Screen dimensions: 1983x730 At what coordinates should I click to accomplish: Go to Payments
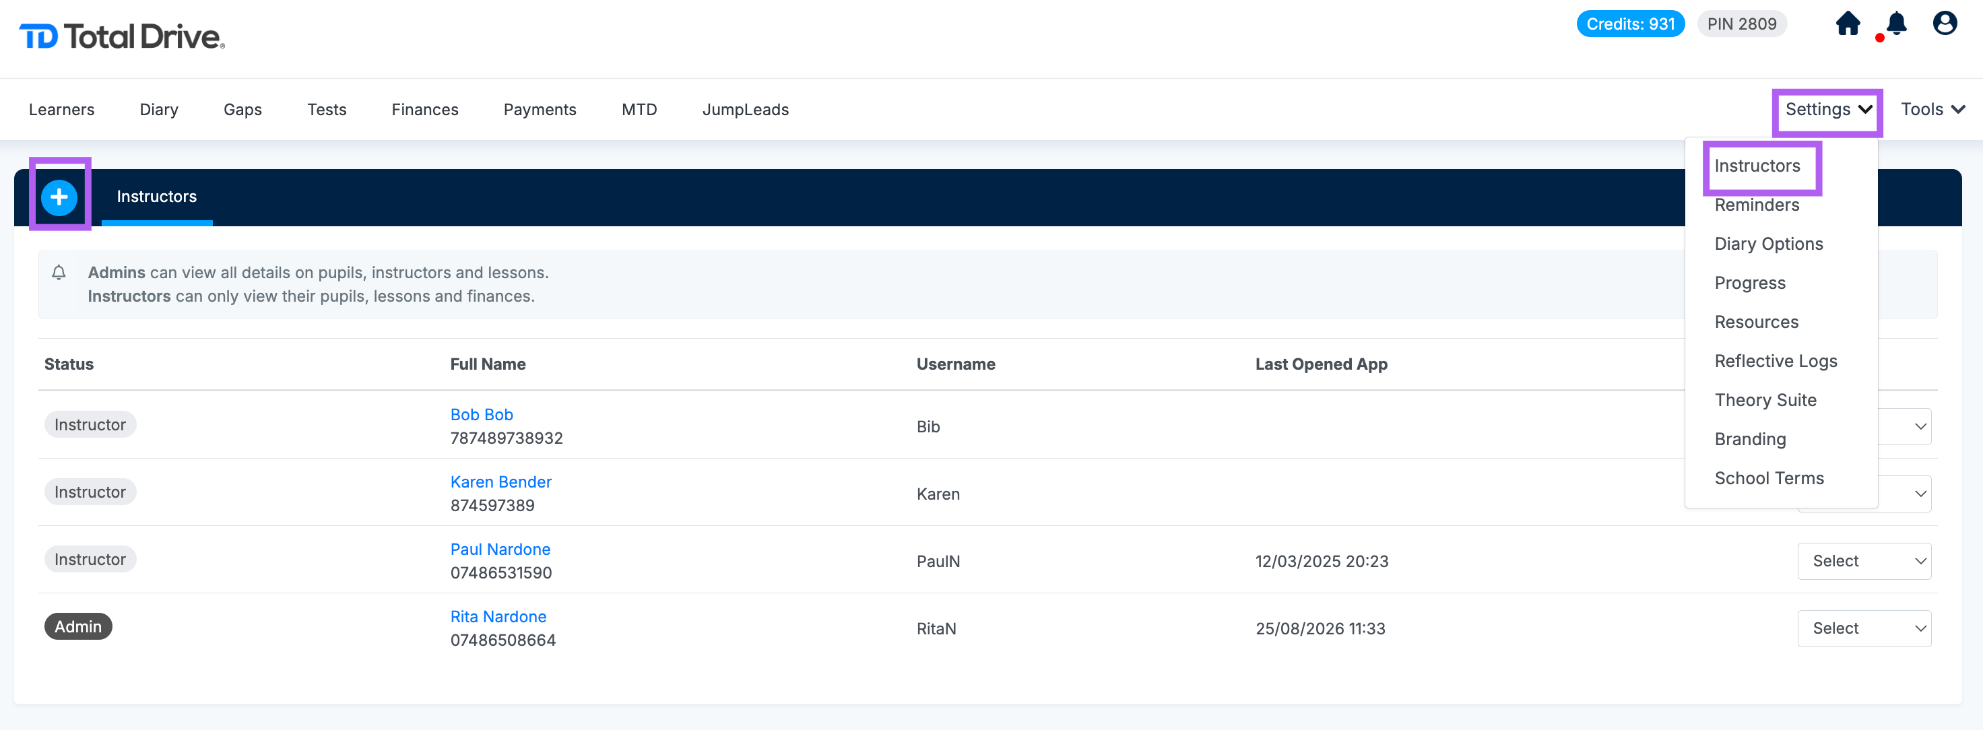click(x=540, y=109)
